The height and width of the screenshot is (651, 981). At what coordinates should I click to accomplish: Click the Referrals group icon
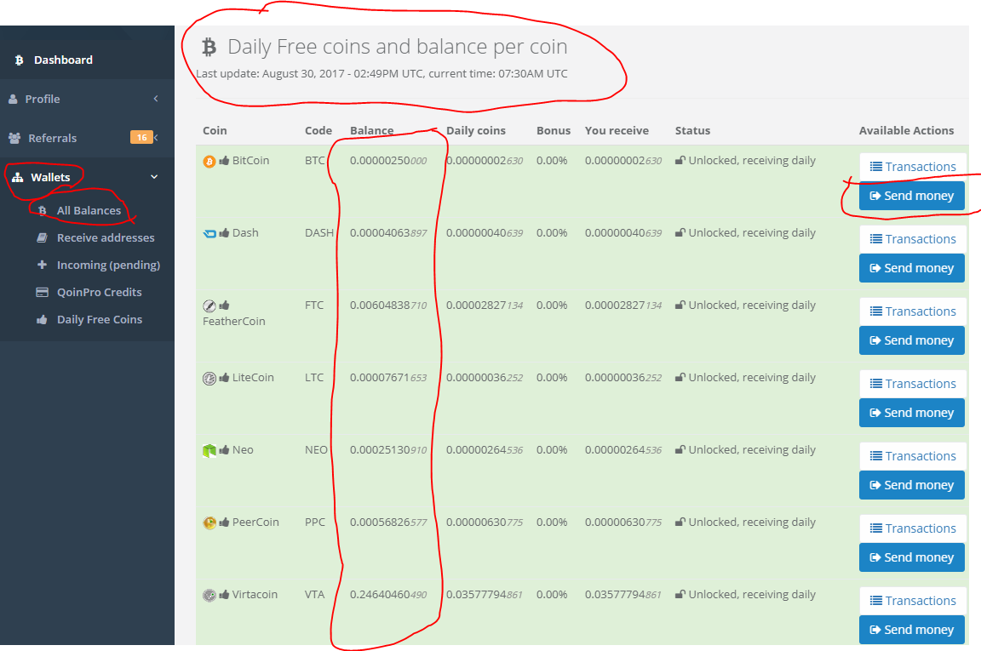click(14, 138)
